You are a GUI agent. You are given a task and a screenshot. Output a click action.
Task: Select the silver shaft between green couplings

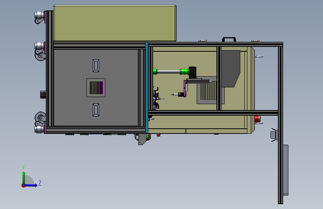pyautogui.click(x=168, y=71)
